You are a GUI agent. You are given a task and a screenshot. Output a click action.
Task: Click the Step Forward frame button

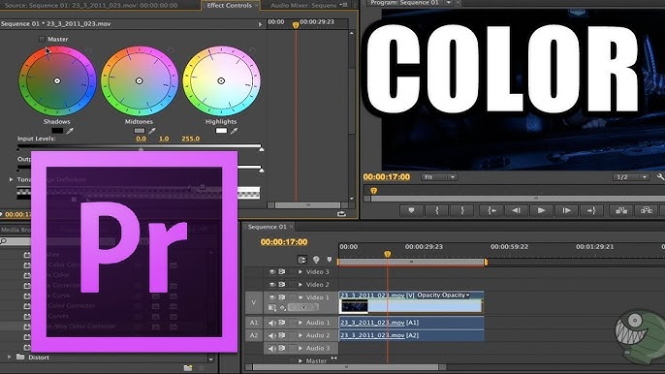click(x=566, y=210)
